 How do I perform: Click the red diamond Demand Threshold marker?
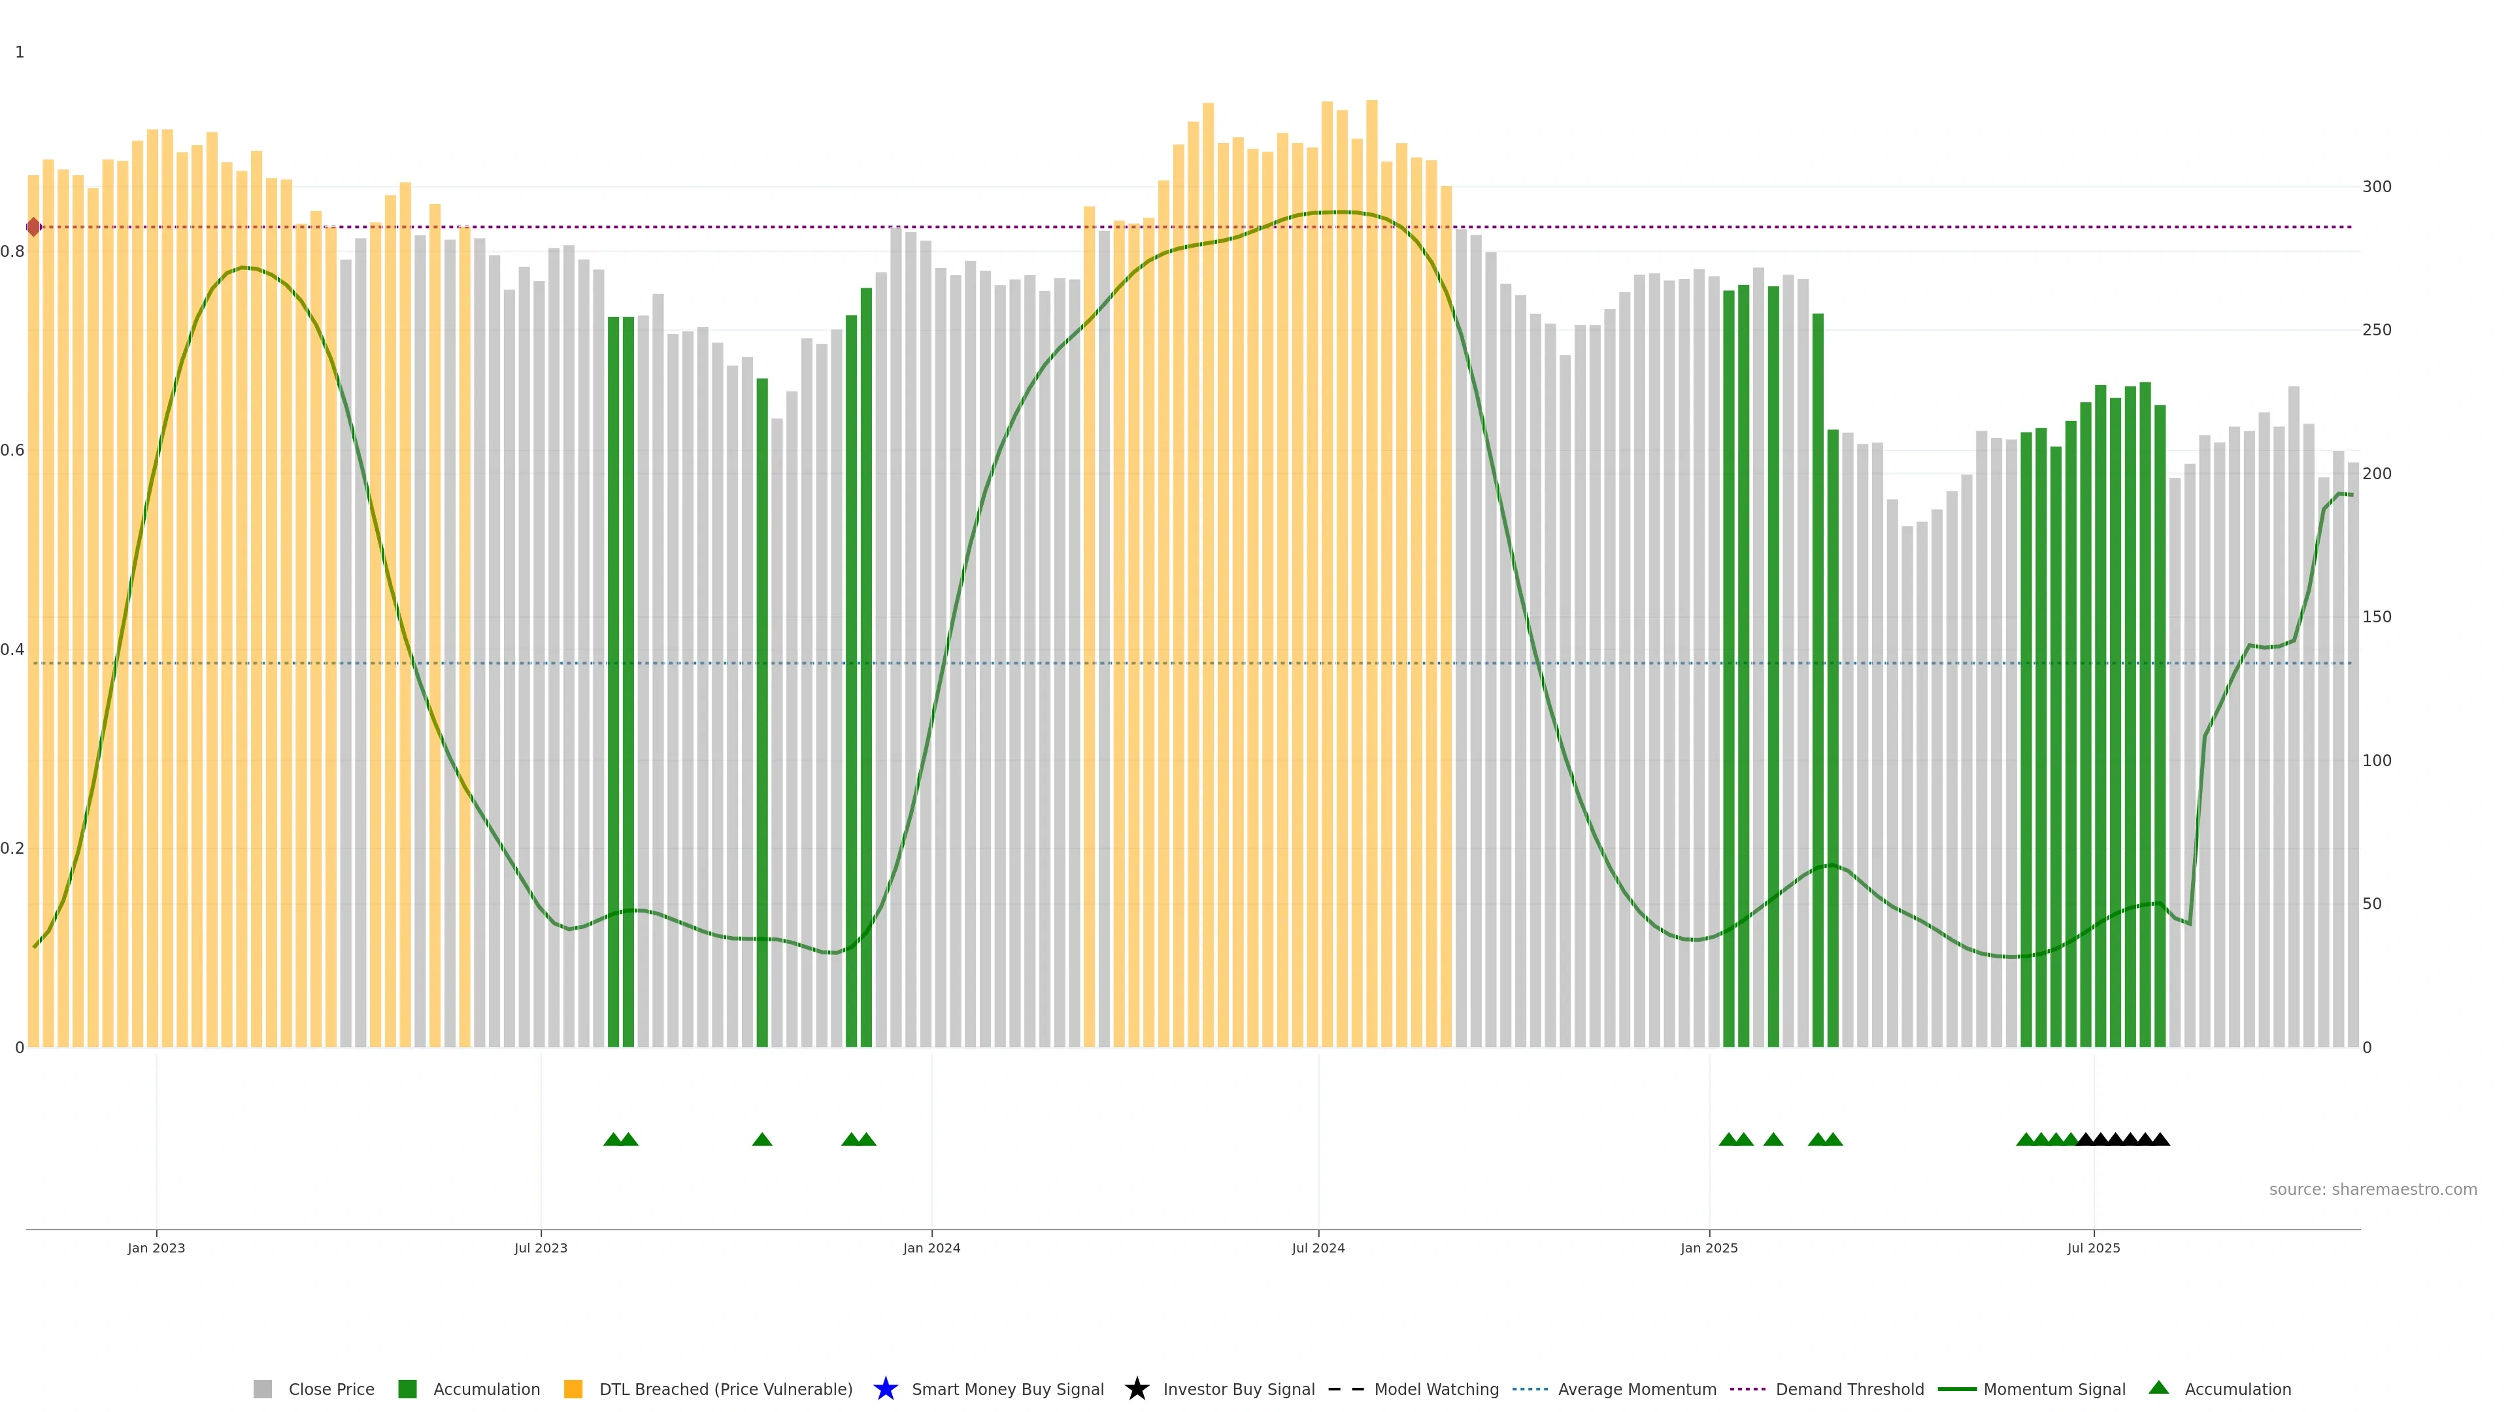pos(34,227)
